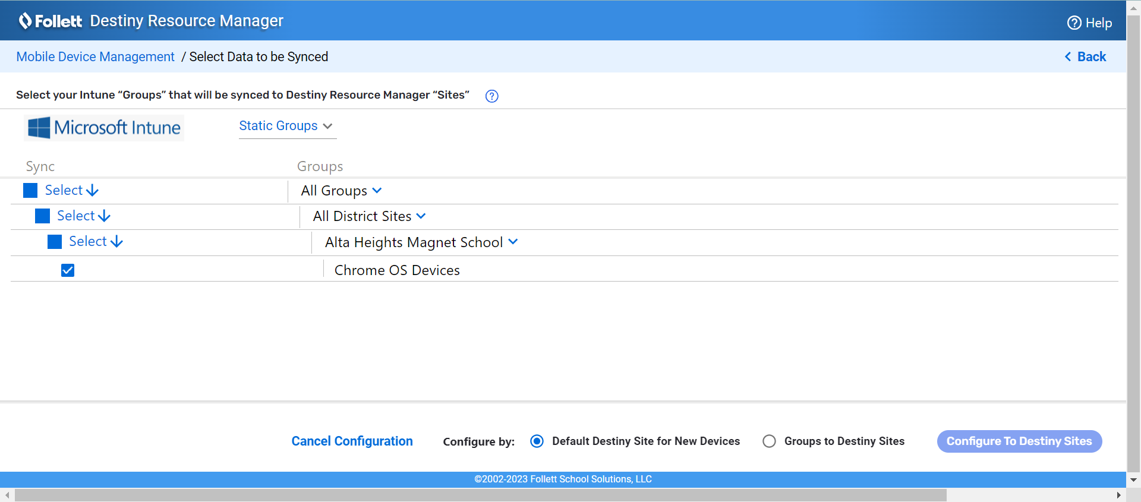Click the question mark info icon beside Sites

click(x=491, y=96)
